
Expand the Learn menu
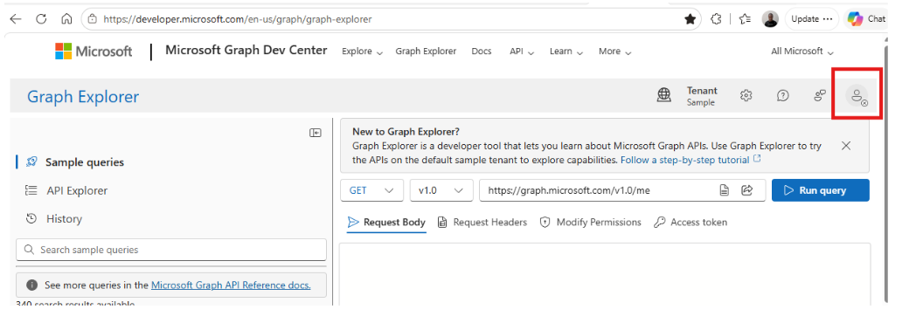point(566,52)
